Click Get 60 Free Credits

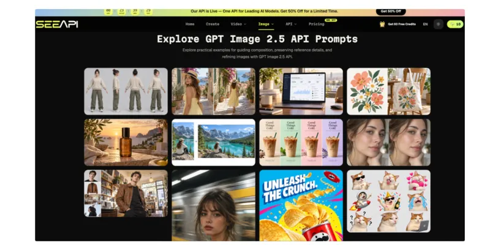402,24
